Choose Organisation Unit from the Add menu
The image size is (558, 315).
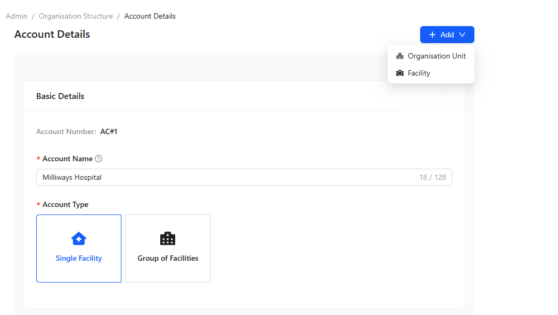[x=436, y=55]
